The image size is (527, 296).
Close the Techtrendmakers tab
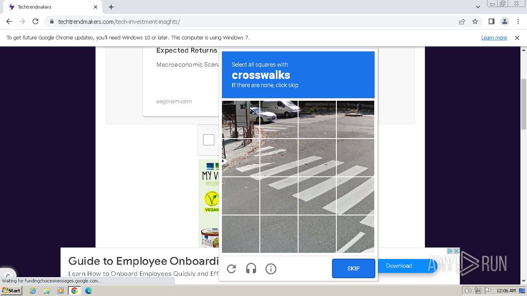point(96,7)
